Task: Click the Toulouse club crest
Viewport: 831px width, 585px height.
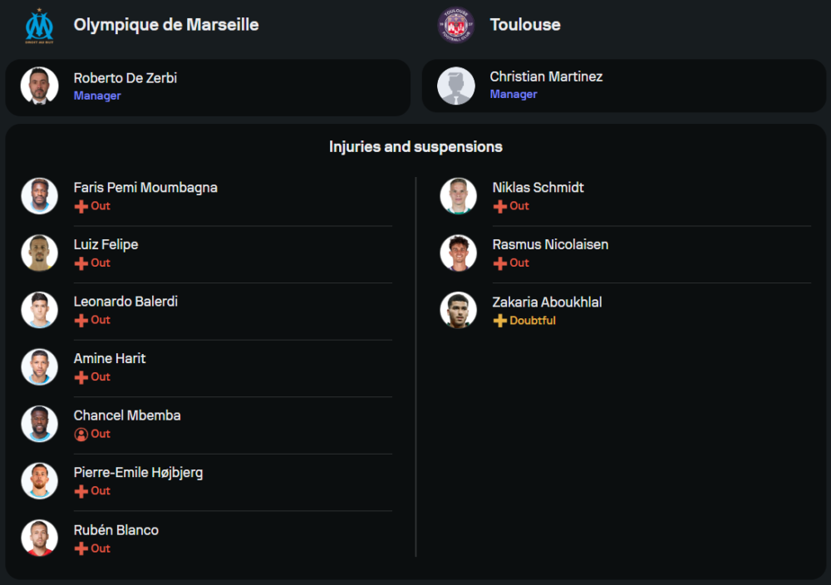Action: tap(455, 25)
